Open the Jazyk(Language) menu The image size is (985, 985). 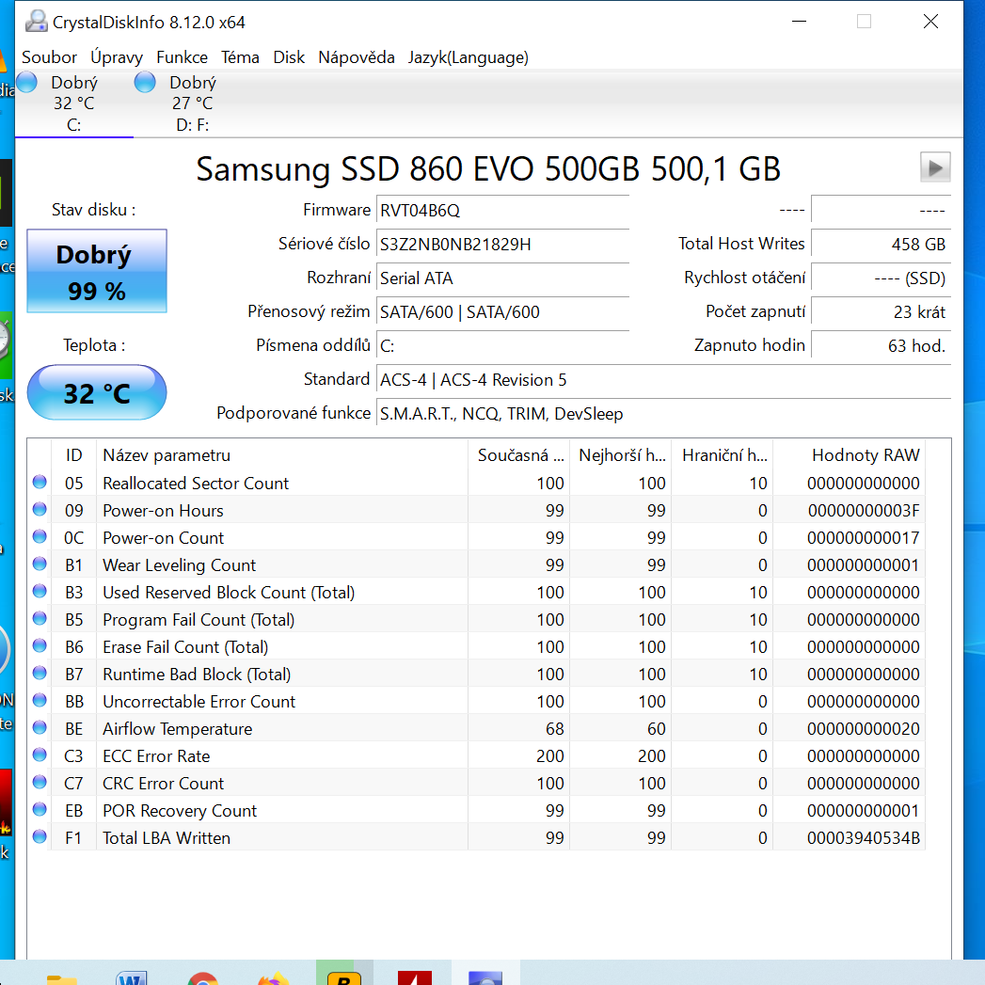[468, 57]
